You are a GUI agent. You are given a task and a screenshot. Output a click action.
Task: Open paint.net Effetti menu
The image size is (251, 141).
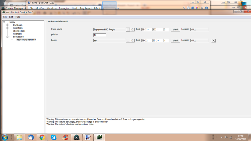click(x=97, y=8)
